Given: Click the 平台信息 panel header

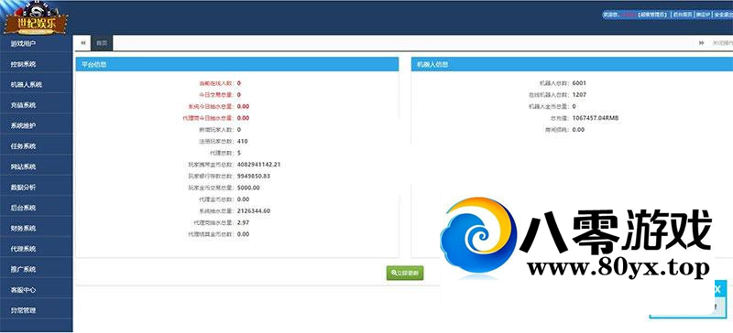Looking at the screenshot, I should coord(237,64).
